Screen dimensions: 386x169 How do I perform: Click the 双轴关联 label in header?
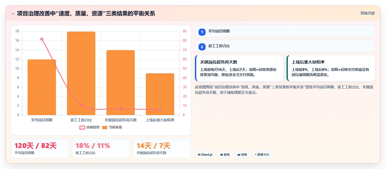point(367,13)
